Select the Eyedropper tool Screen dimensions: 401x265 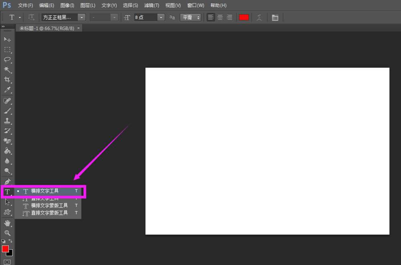click(7, 90)
